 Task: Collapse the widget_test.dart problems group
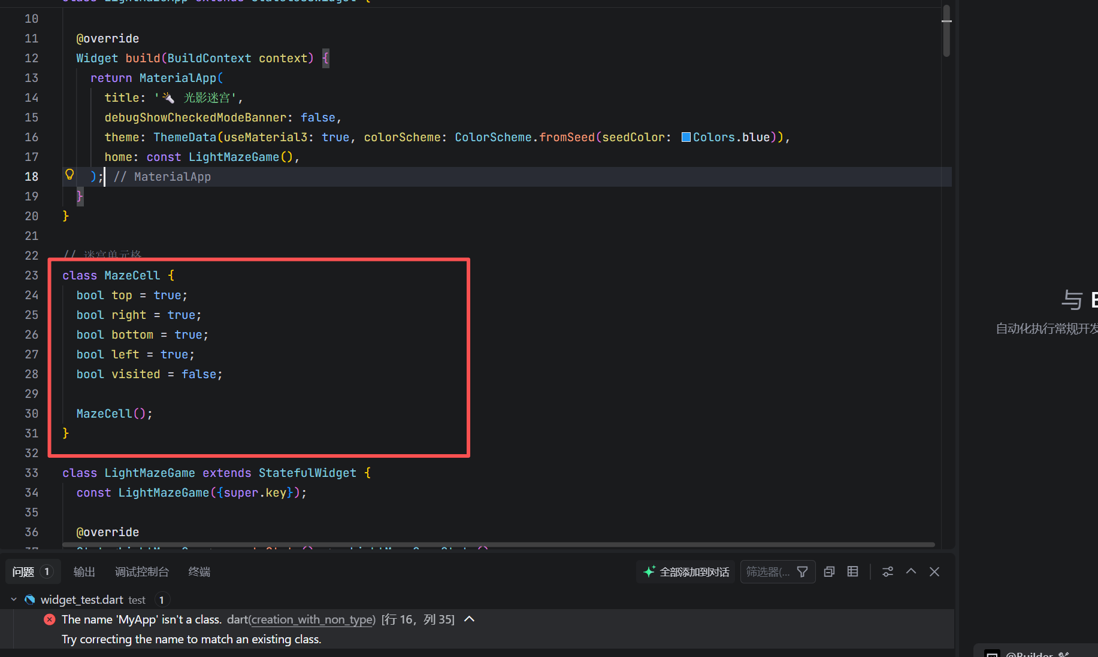[14, 600]
